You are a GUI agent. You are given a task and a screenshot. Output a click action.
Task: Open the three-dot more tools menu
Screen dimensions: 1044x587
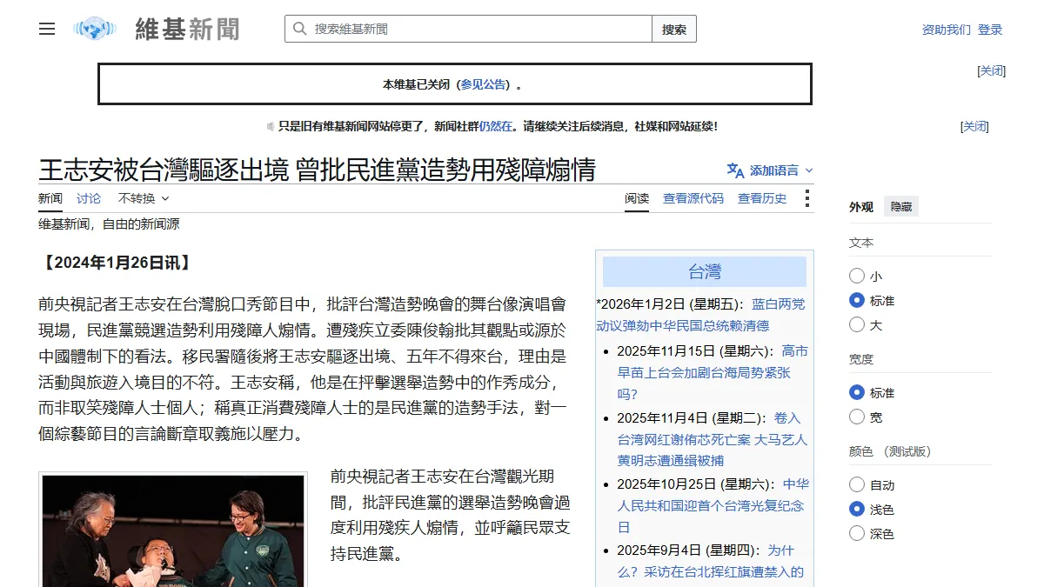(x=807, y=198)
